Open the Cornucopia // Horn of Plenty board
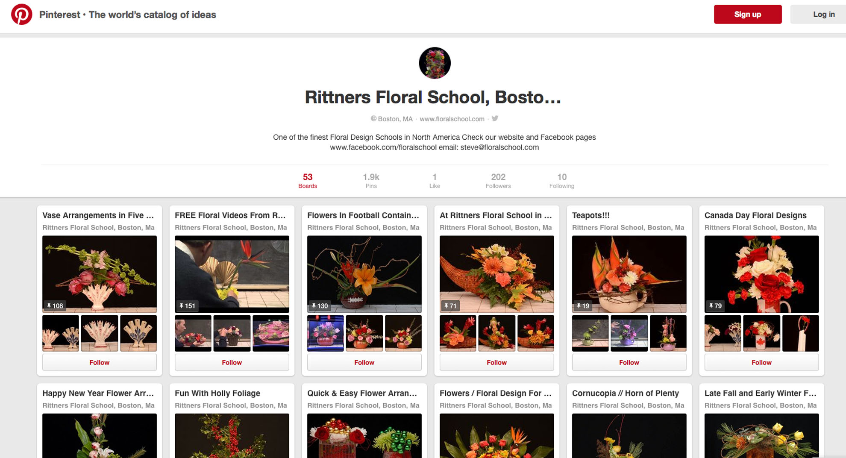Image resolution: width=846 pixels, height=458 pixels. point(626,393)
